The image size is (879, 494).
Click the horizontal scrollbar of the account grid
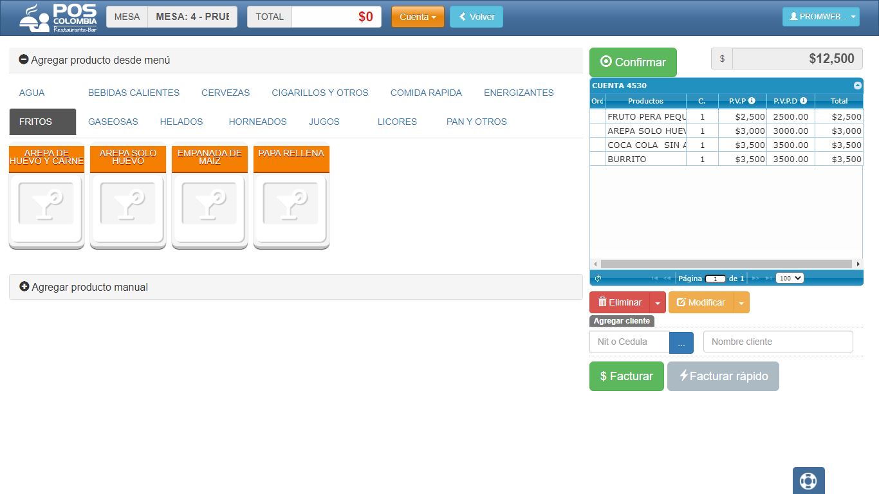[x=726, y=264]
